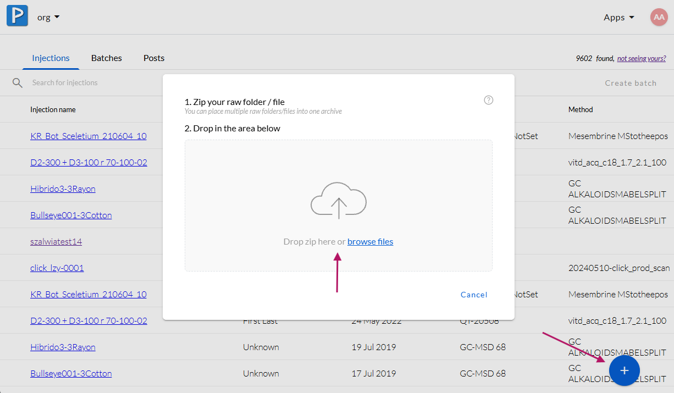Open the last Hibrido3-3Rayon injection link
This screenshot has width=674, height=393.
click(x=63, y=347)
